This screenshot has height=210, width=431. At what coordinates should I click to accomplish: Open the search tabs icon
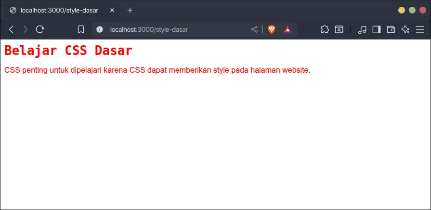[x=339, y=29]
